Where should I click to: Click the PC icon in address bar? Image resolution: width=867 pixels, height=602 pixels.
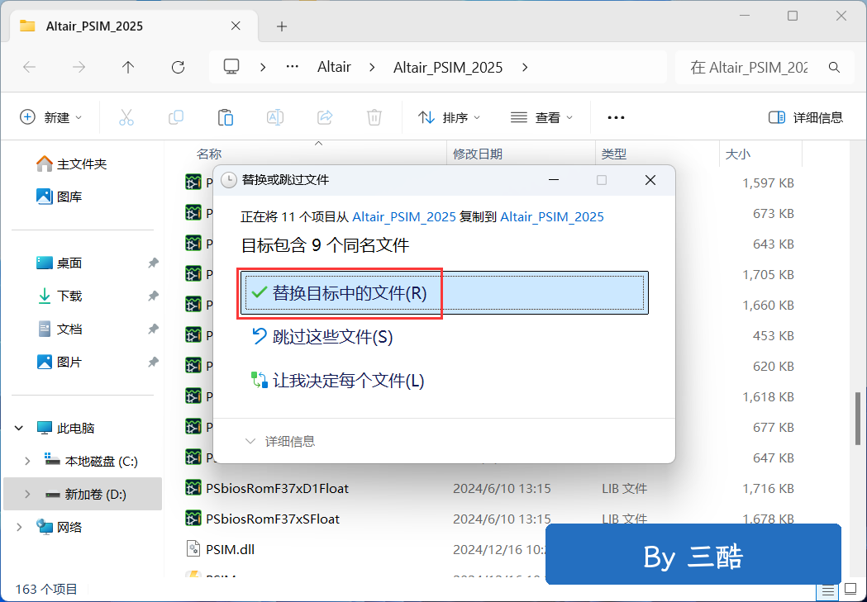click(231, 67)
